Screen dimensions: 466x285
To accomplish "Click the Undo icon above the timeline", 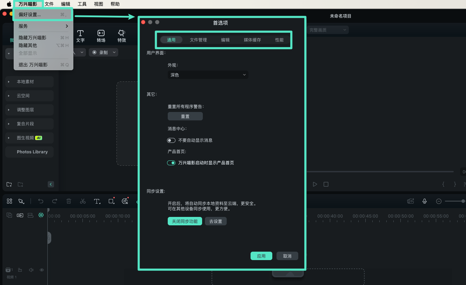I will pos(41,201).
